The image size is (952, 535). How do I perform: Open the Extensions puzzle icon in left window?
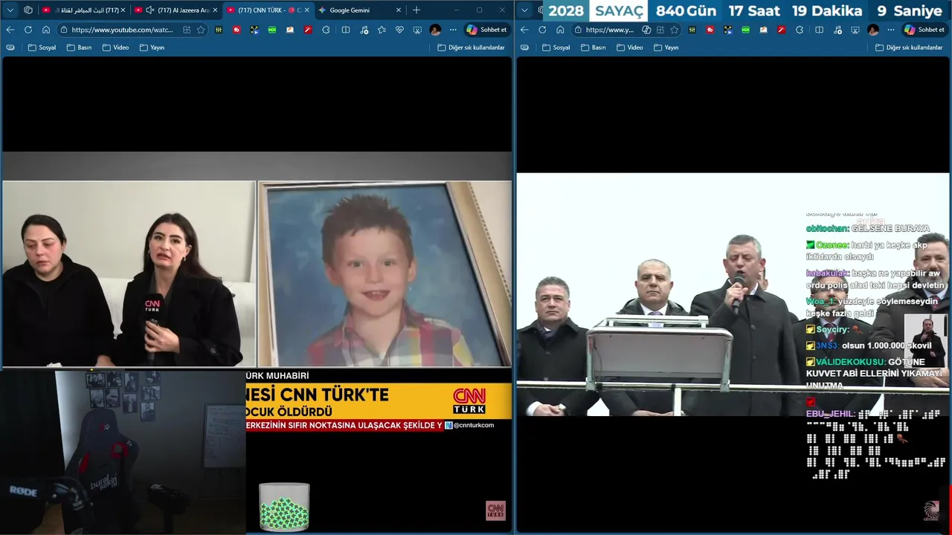(x=326, y=30)
